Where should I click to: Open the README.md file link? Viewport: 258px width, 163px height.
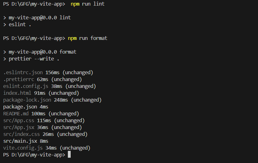[16, 113]
